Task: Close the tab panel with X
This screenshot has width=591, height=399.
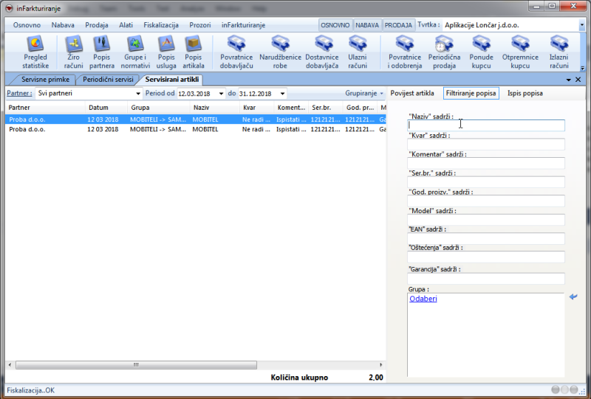Action: coord(578,80)
